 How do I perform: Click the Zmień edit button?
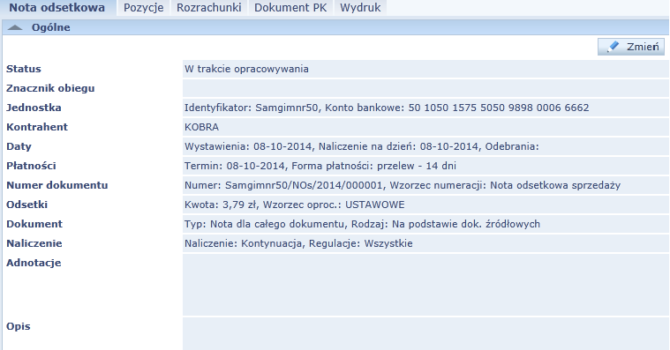coord(631,47)
